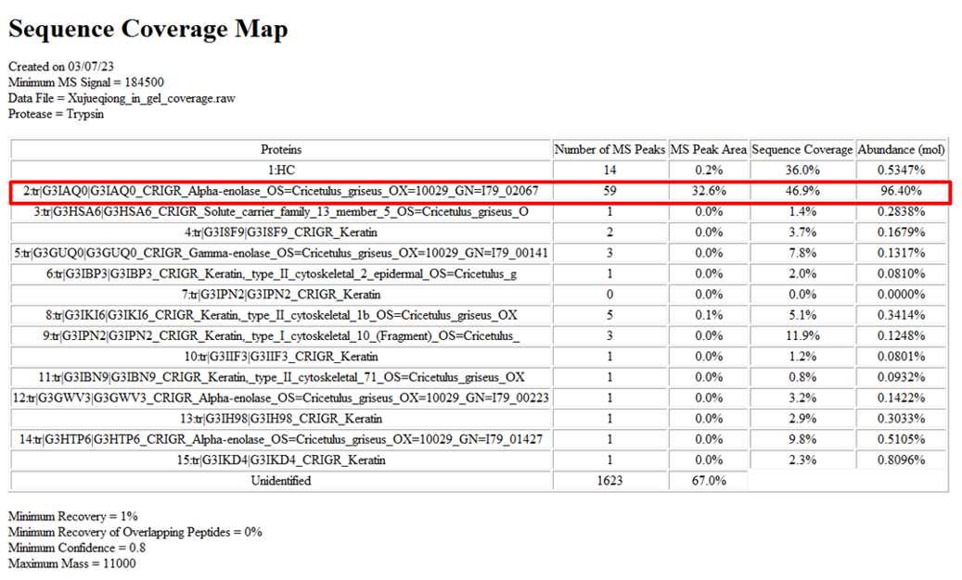The image size is (962, 580).
Task: Click the MS Peak Area column header
Action: [x=708, y=149]
